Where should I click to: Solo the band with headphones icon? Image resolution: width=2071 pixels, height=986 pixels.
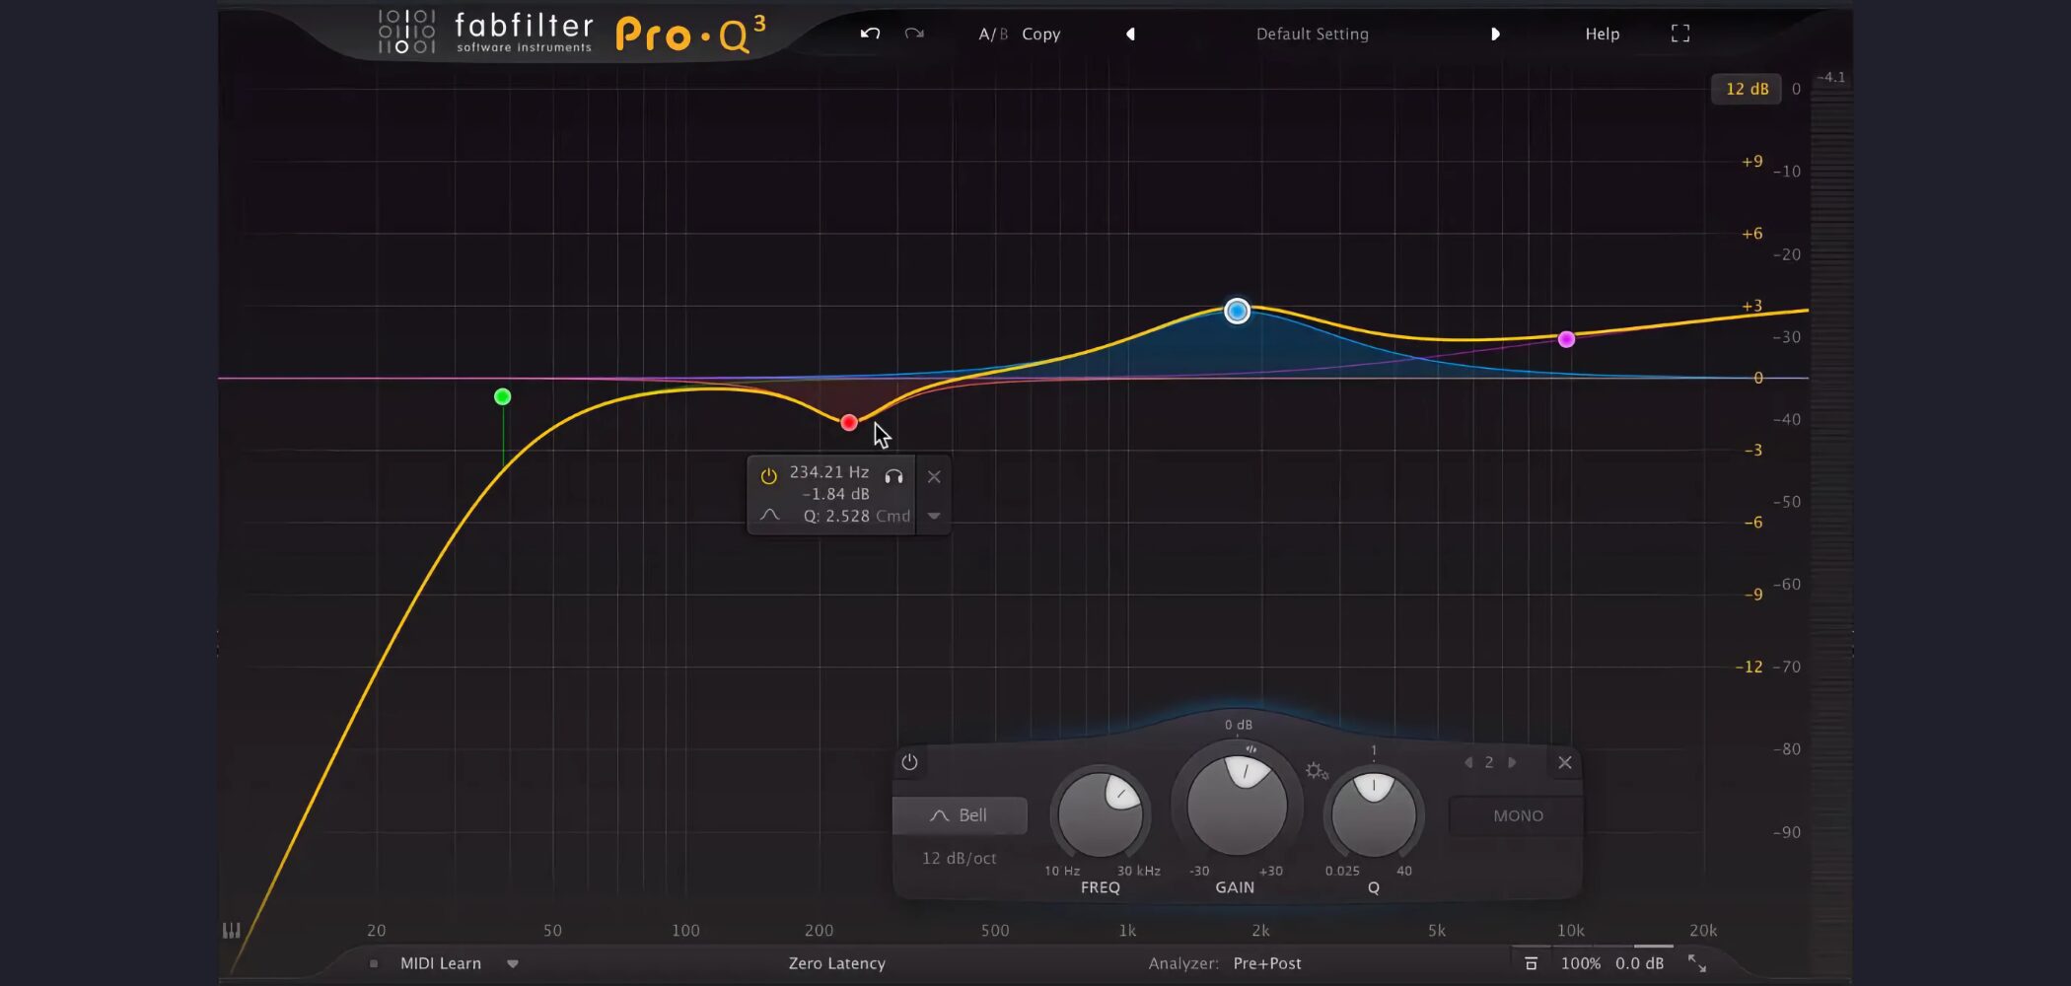click(x=893, y=476)
